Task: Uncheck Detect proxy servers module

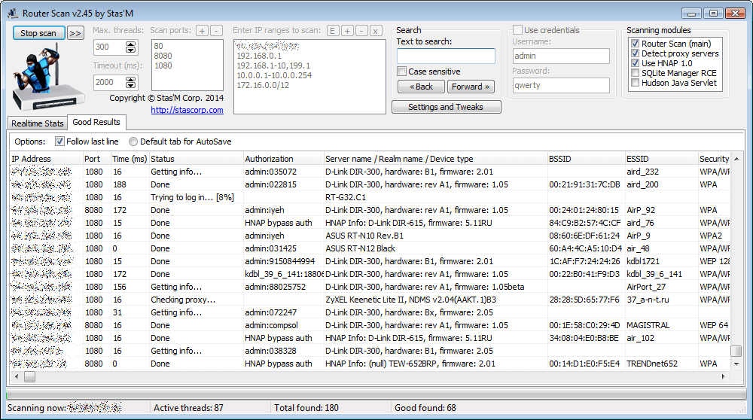Action: click(x=635, y=53)
